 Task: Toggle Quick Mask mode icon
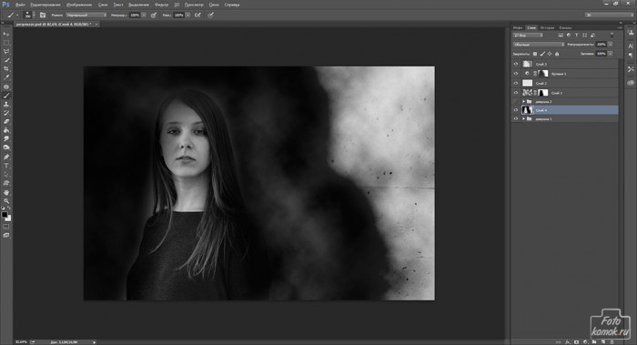pyautogui.click(x=6, y=227)
